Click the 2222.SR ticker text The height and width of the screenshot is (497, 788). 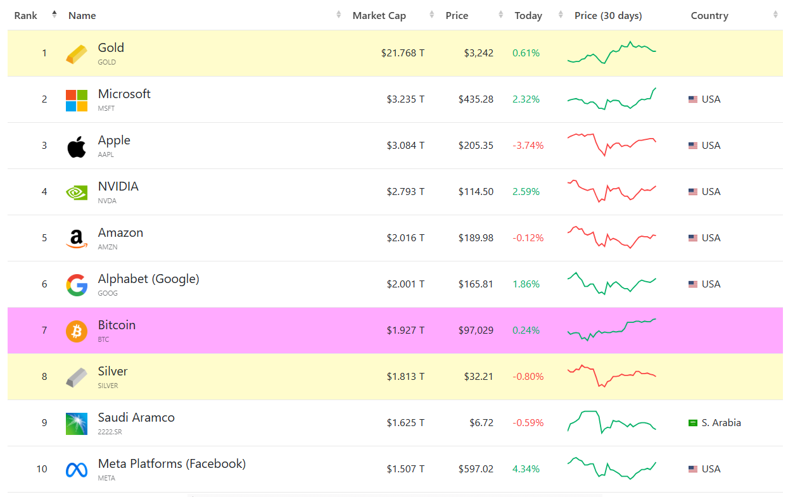coord(109,432)
